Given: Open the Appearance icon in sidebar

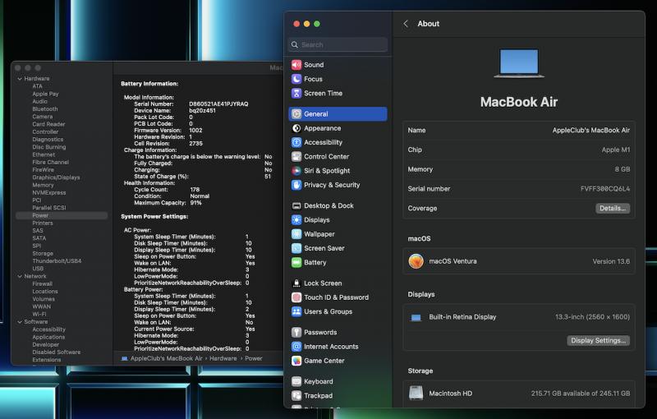Looking at the screenshot, I should coord(296,128).
